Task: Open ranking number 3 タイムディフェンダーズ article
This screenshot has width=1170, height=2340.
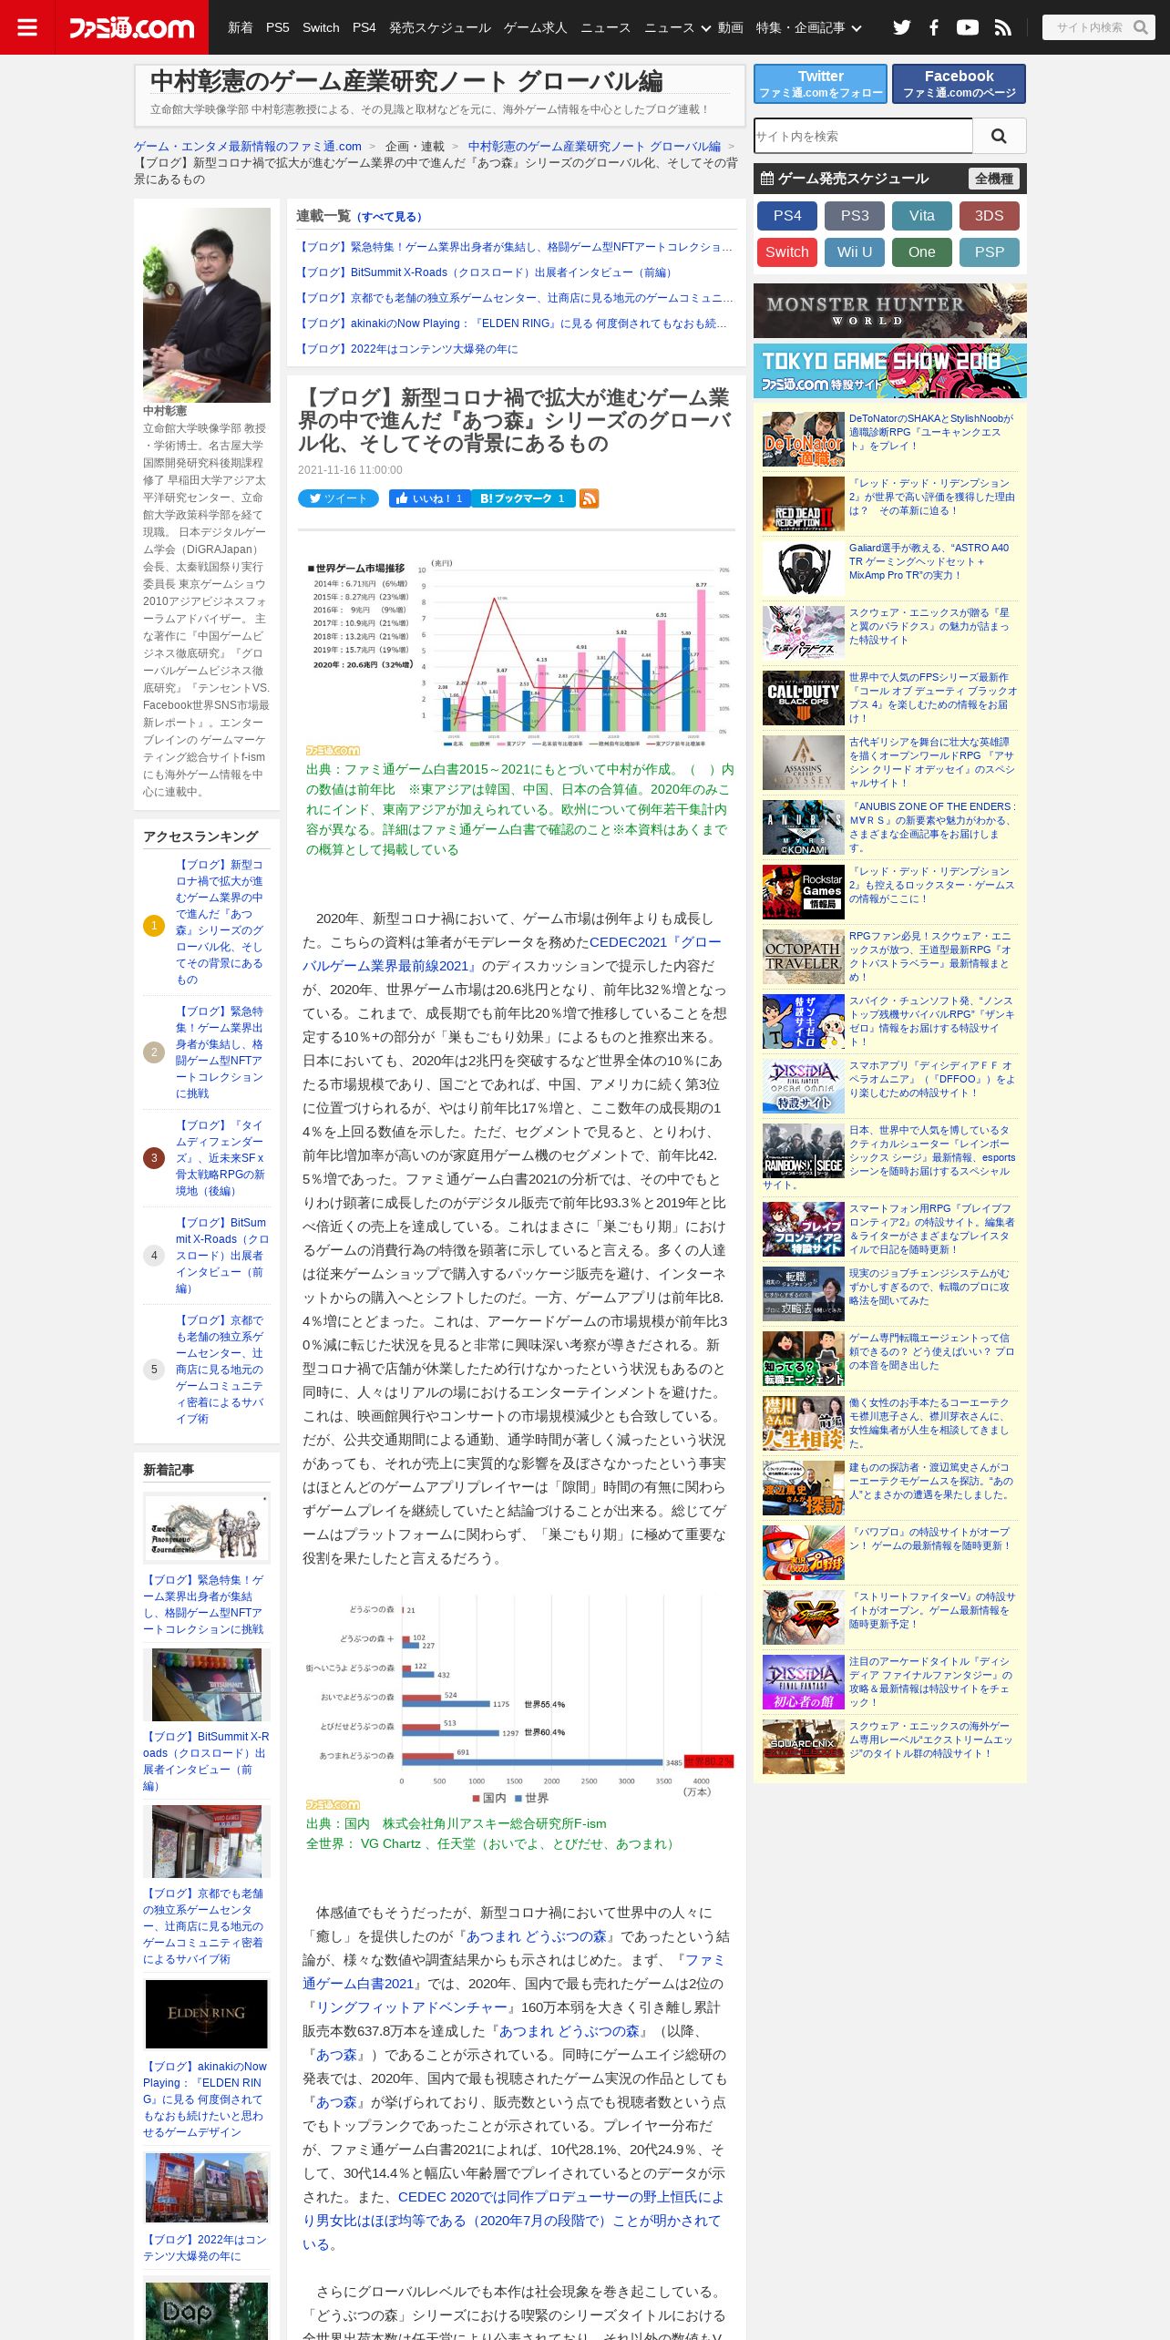Action: coord(220,1158)
